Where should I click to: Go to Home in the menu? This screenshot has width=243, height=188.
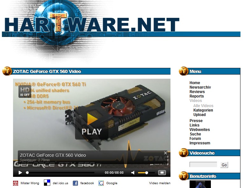[195, 83]
